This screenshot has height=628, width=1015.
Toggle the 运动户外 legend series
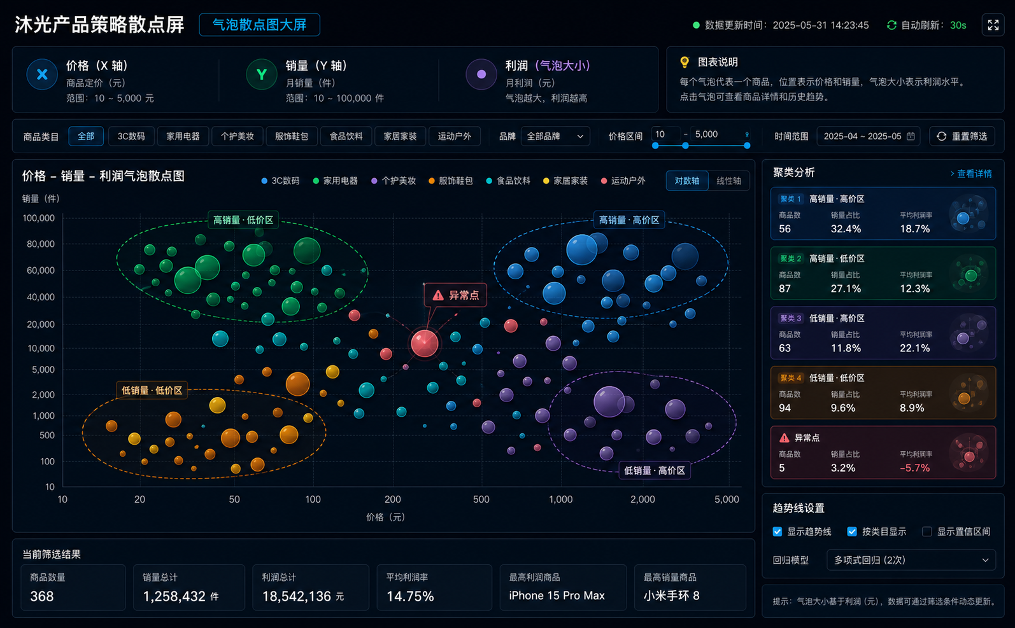(x=623, y=181)
